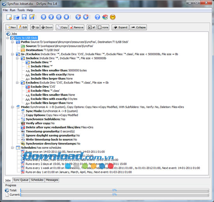The width and height of the screenshot is (214, 202).
Task: Select 'Write timestamp back to source: No' row
Action: click(x=49, y=139)
